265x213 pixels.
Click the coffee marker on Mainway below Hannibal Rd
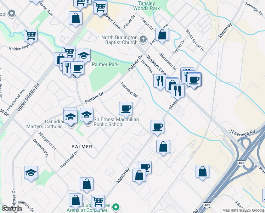coord(157,127)
